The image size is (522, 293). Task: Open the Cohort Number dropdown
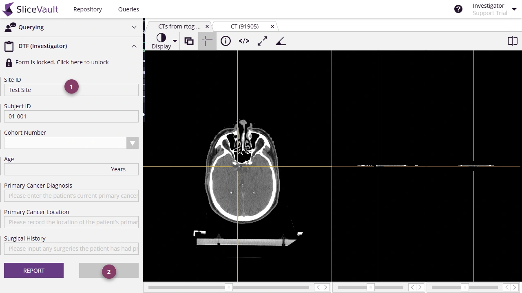point(133,143)
